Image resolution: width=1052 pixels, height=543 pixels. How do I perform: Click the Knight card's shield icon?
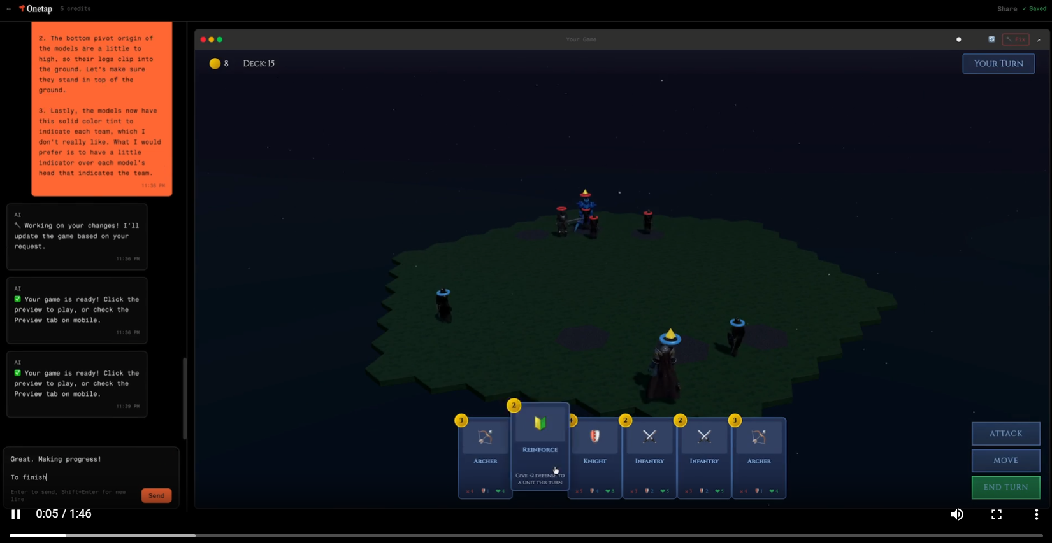coord(594,436)
